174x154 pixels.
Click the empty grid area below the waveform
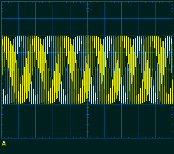point(87,121)
